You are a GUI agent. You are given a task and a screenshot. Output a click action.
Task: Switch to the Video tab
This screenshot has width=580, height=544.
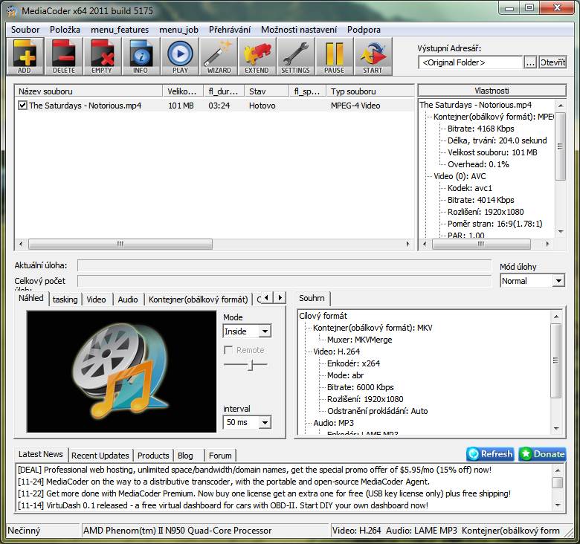point(96,299)
